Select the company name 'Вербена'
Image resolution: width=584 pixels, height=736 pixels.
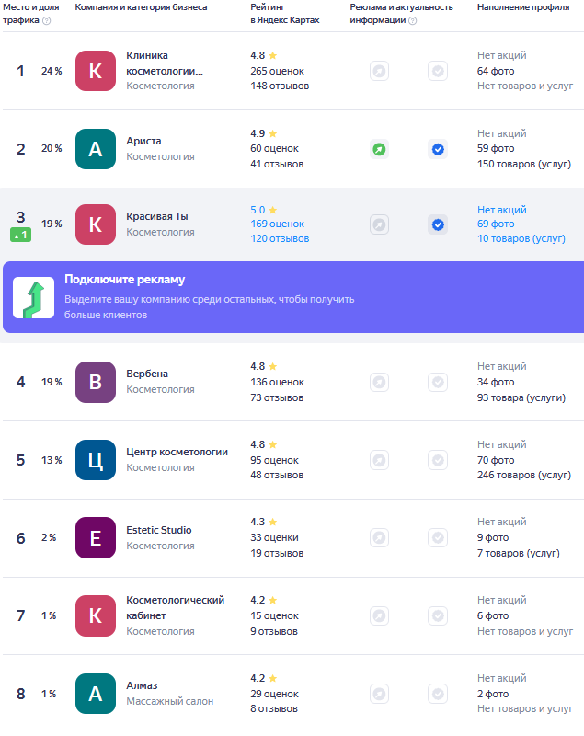pyautogui.click(x=147, y=374)
